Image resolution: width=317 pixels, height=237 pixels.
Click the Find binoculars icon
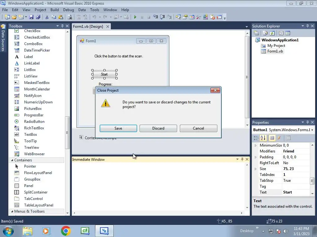click(x=70, y=17)
